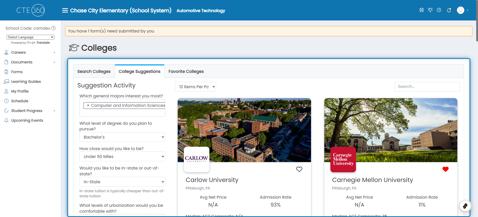Click the Automotive Technology header label

click(201, 10)
